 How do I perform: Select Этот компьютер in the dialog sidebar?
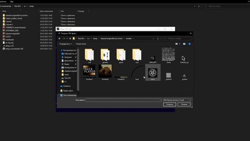(68, 95)
